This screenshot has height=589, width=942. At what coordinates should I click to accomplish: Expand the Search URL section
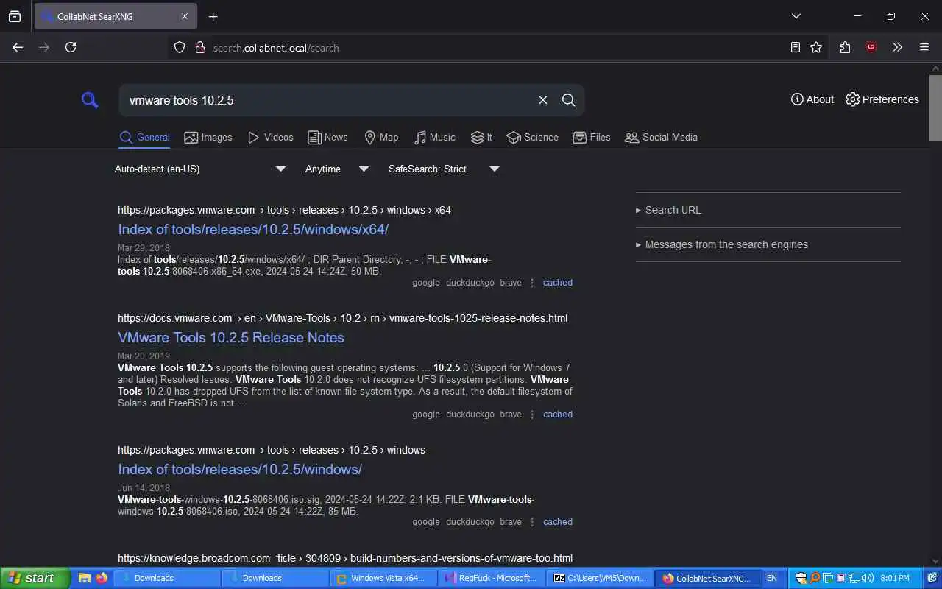(x=768, y=210)
